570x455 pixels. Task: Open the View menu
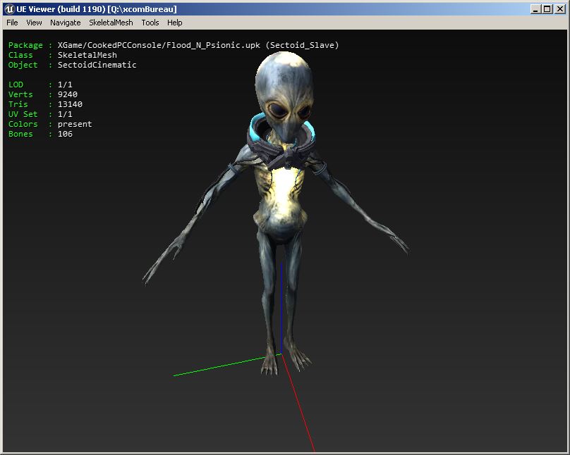pos(34,23)
